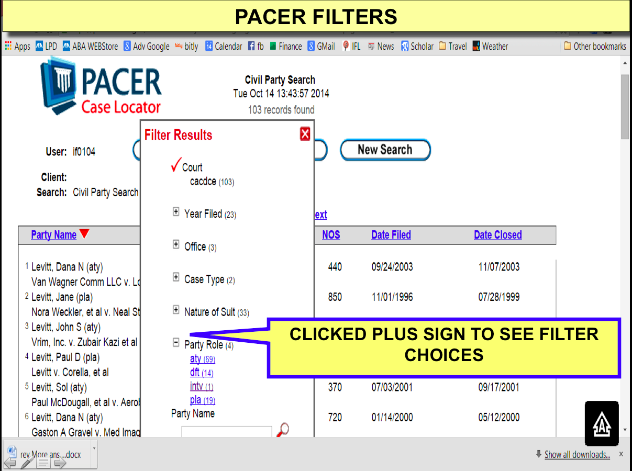Sort results by Date Filed column
The width and height of the screenshot is (632, 471).
pyautogui.click(x=391, y=235)
